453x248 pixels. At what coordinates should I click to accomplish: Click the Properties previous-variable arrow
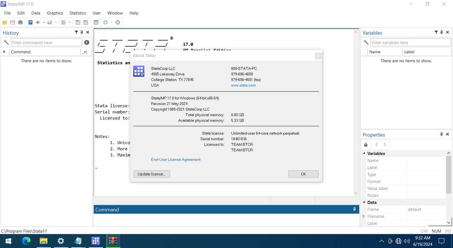[x=377, y=144]
